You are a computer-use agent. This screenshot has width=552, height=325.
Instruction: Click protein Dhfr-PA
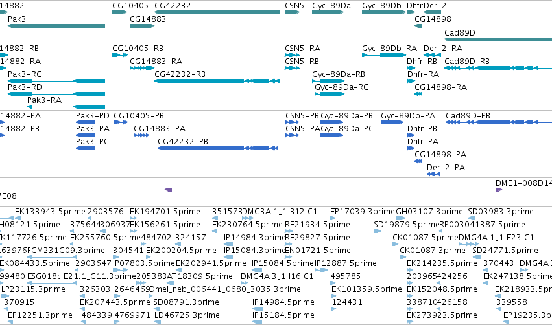(411, 148)
